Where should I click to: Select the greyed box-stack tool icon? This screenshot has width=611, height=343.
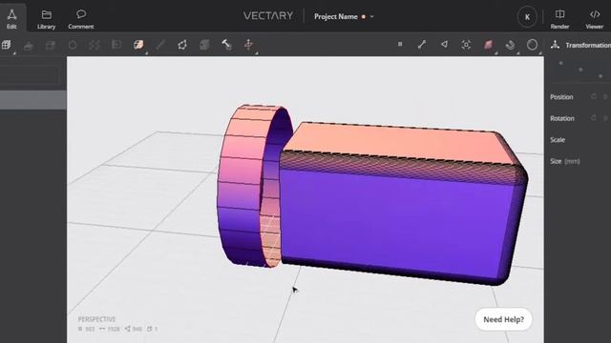51,45
